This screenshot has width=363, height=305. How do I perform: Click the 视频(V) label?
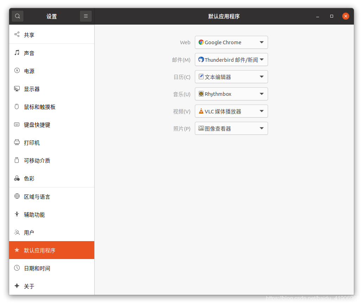[182, 111]
